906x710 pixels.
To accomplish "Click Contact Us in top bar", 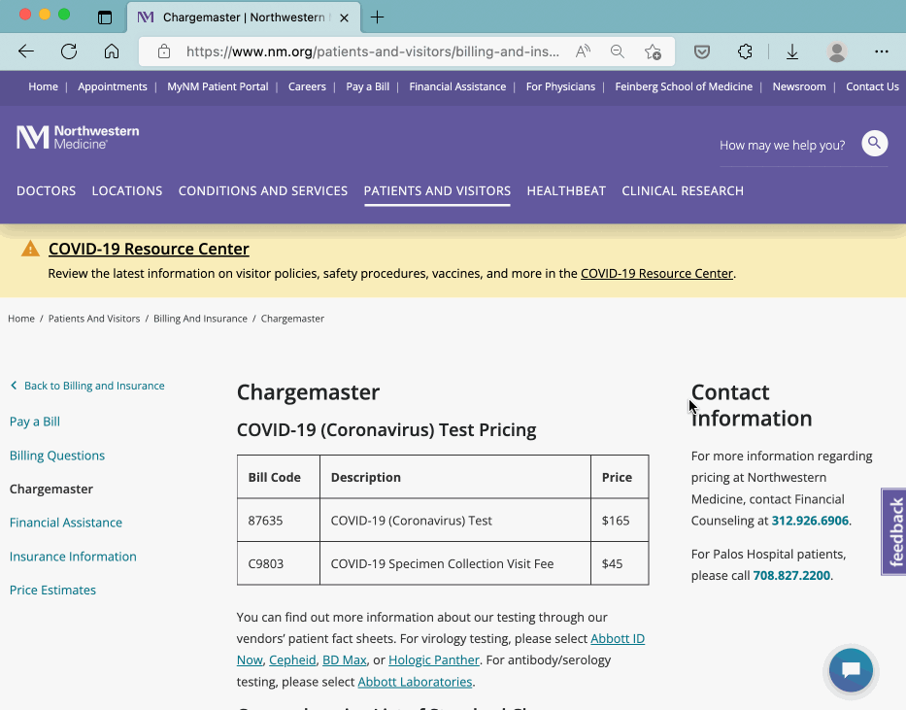I will pos(872,86).
